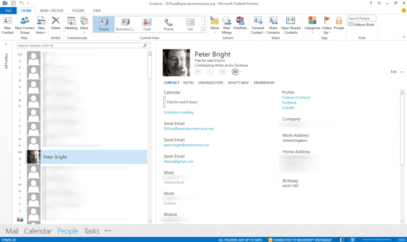Send contact to OneNote
407x242 pixels.
click(240, 24)
